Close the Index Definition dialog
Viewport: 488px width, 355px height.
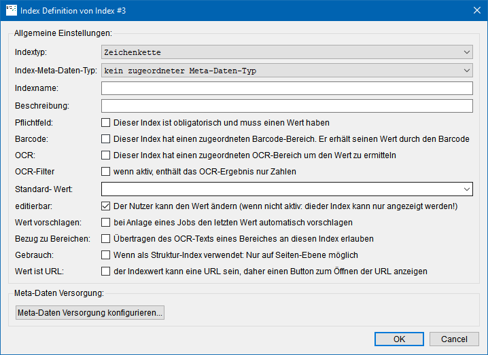(477, 10)
